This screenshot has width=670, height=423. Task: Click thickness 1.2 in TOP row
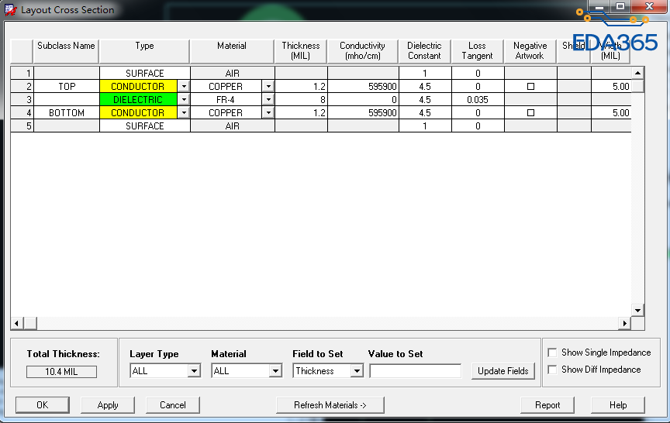coord(301,87)
